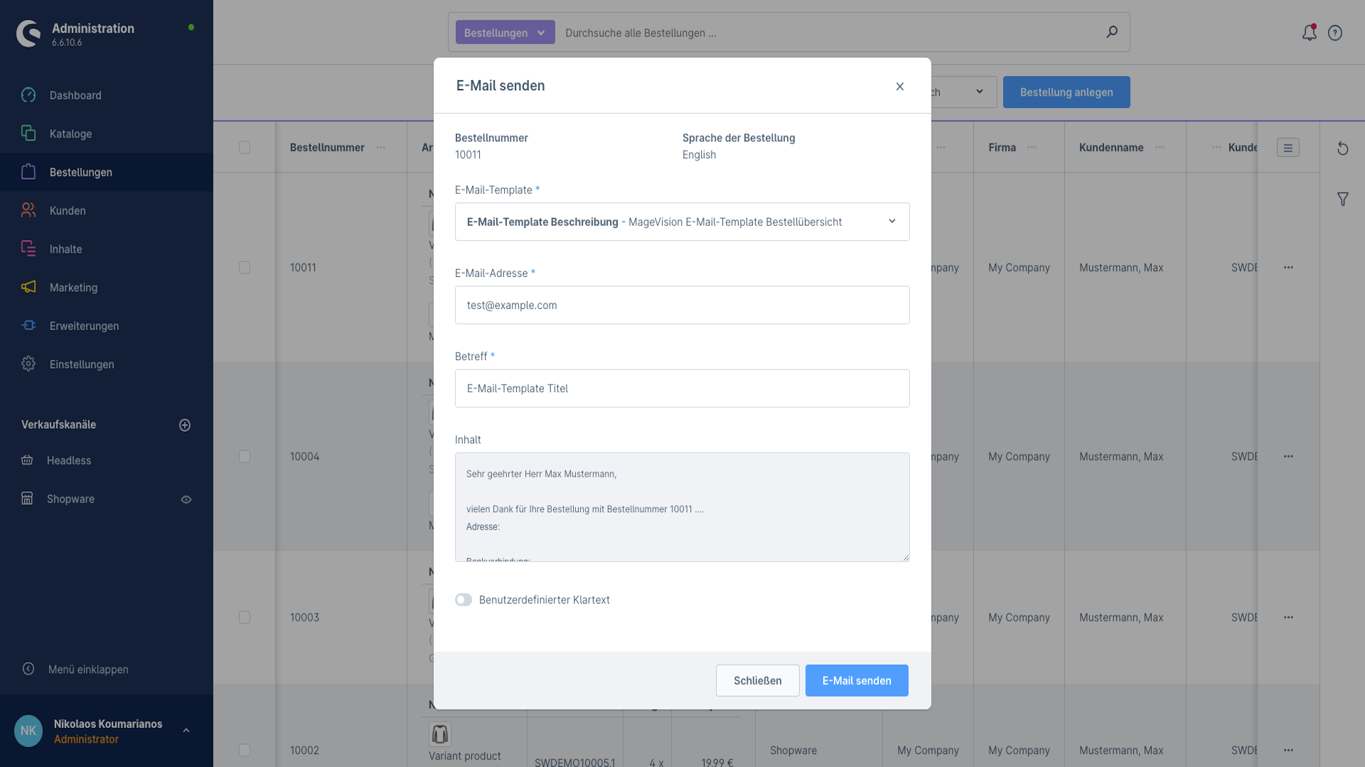Open the help question mark icon
This screenshot has height=767, width=1365.
(x=1335, y=33)
